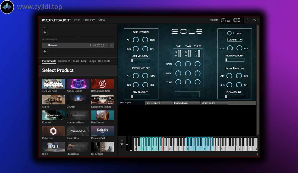Viewport: 298px width, 173px height.
Task: Switch to the Loops tab
Action: pos(92,61)
